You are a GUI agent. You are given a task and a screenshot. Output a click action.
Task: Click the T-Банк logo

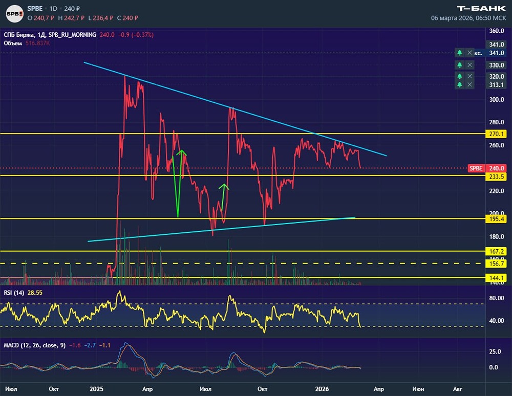[x=481, y=9]
